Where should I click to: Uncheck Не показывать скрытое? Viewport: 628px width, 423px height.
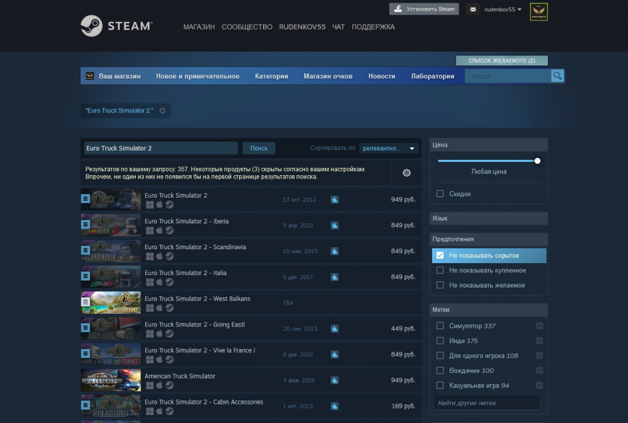[x=441, y=255]
